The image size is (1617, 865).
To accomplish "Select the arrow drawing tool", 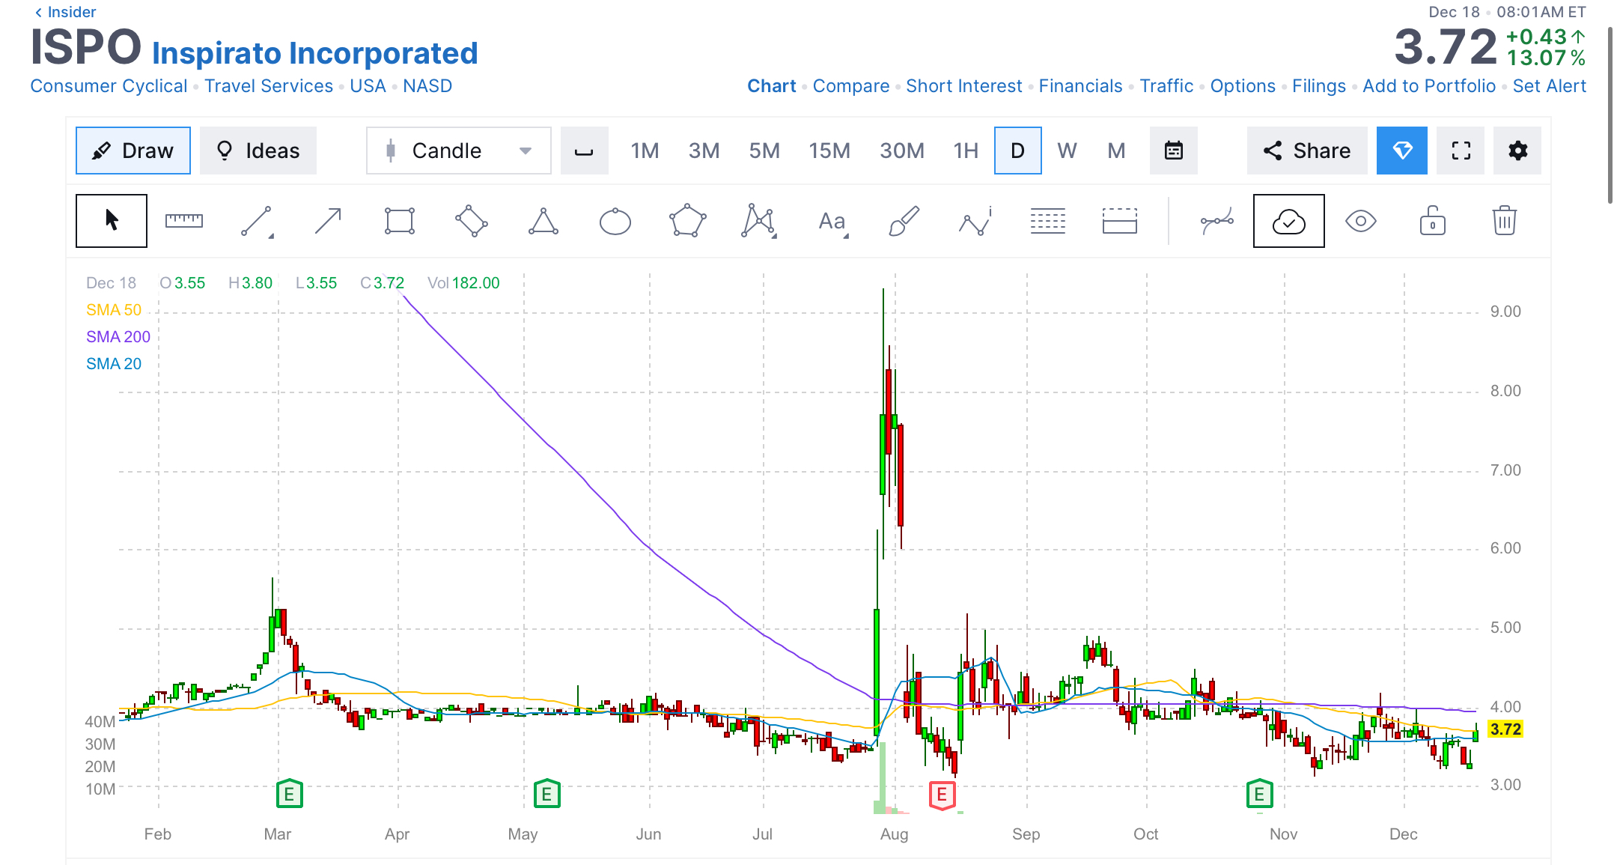I will tap(327, 221).
